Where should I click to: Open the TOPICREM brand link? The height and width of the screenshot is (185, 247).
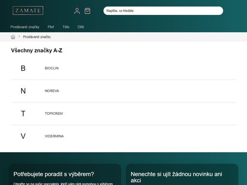click(x=54, y=114)
